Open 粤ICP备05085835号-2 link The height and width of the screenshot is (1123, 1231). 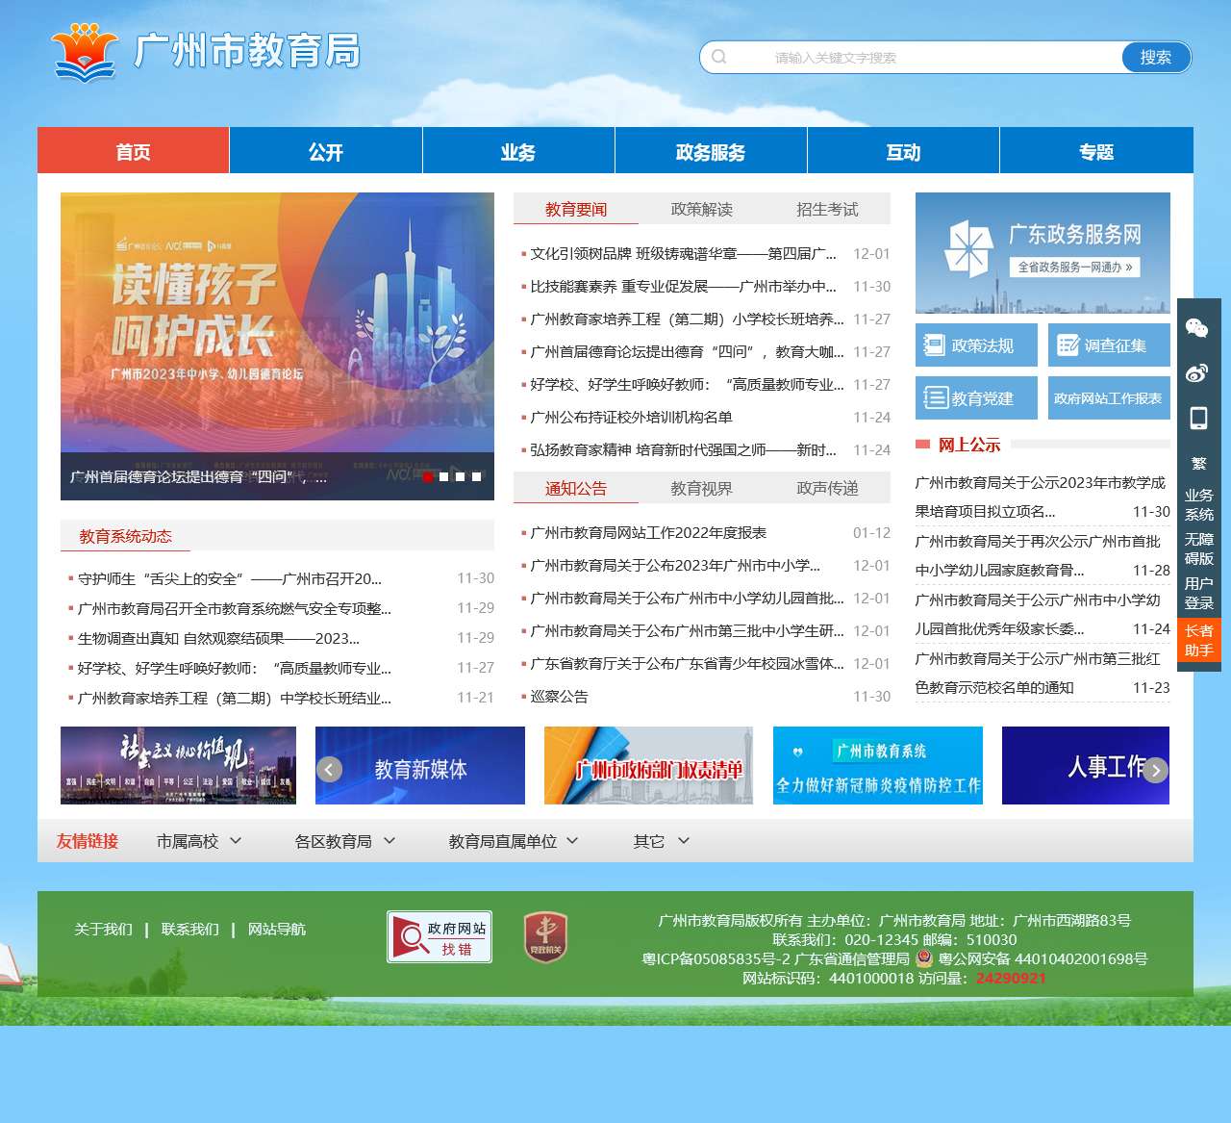click(x=716, y=958)
